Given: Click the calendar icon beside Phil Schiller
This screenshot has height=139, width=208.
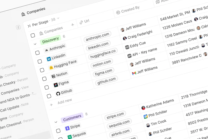Looking at the screenshot, I should point(146,117).
